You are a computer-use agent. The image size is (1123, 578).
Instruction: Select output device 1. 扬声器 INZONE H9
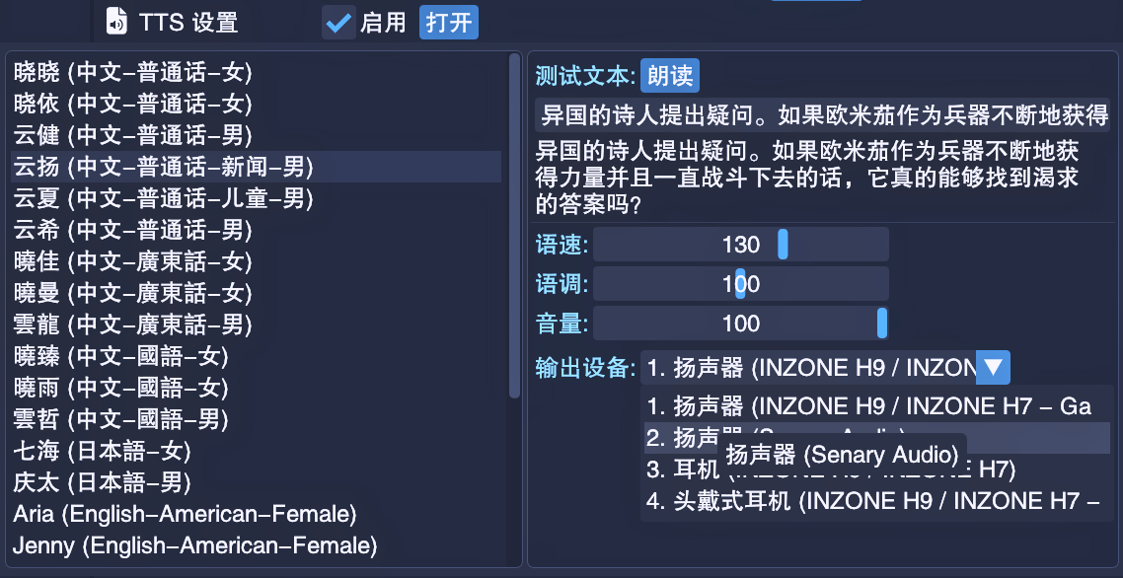tap(868, 406)
